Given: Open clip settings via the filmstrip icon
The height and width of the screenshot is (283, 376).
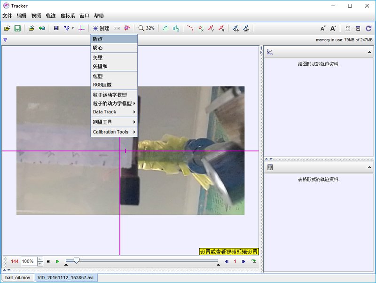Looking at the screenshot, I should (x=56, y=28).
